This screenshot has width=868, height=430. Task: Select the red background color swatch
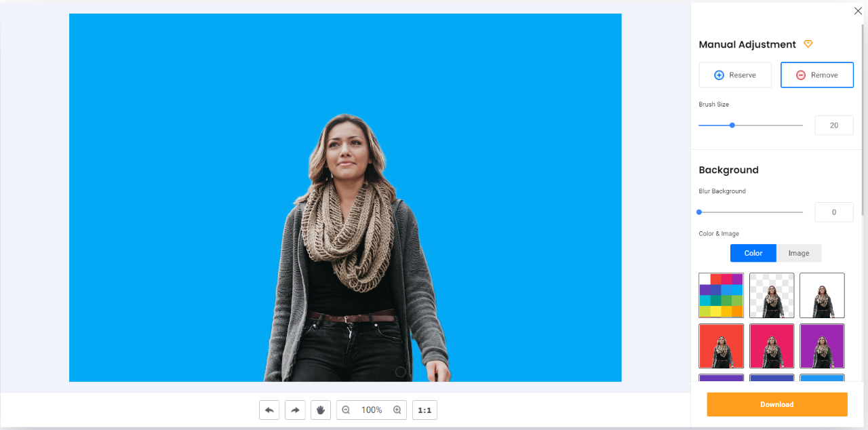(721, 346)
